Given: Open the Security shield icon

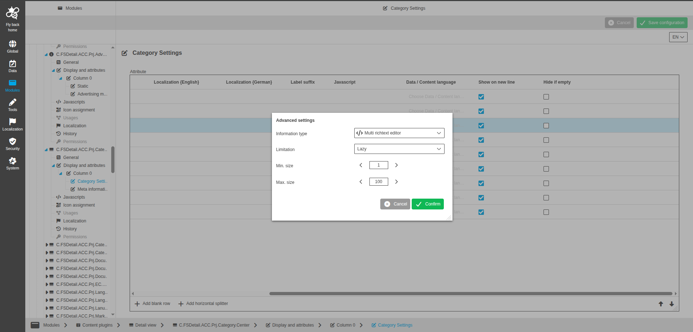Looking at the screenshot, I should tap(13, 141).
